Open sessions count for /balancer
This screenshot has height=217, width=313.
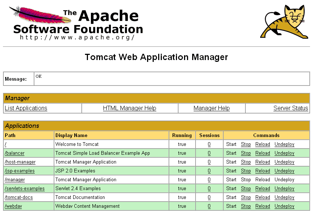[x=209, y=153]
